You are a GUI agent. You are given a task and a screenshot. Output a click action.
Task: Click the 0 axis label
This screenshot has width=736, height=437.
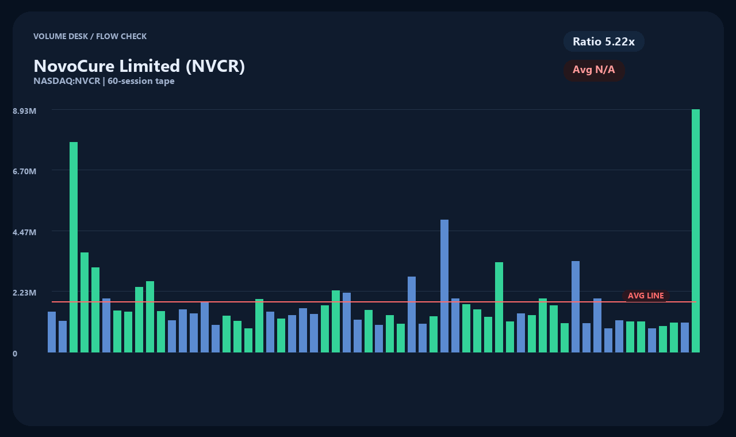(x=15, y=354)
